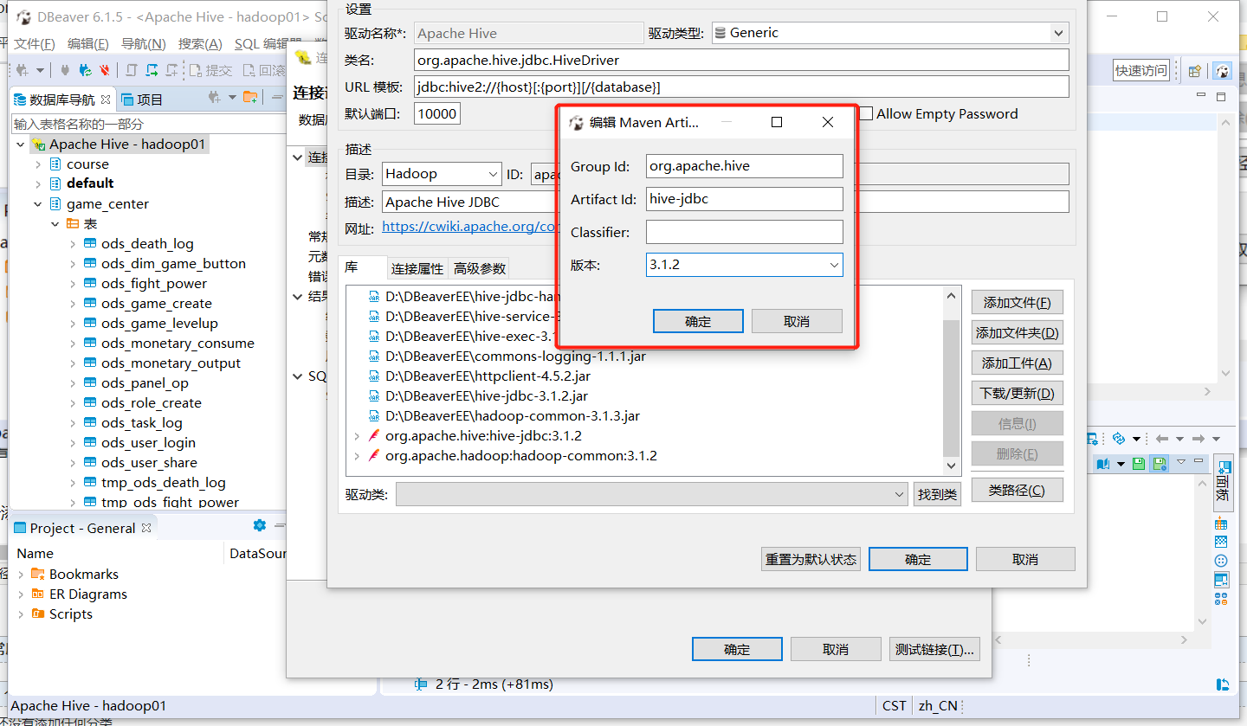This screenshot has width=1247, height=726.
Task: Click the 面板 side panel button
Action: pos(1222,483)
